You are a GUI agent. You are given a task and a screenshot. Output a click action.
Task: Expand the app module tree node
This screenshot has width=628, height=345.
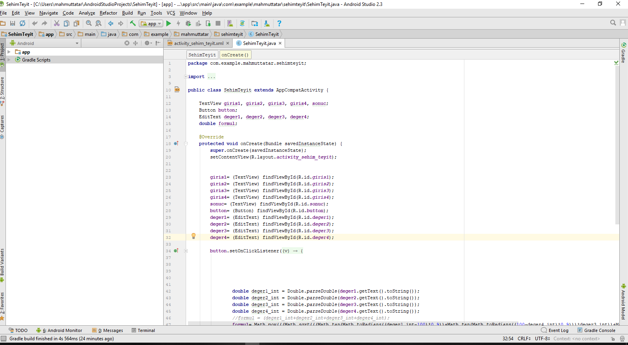point(9,52)
